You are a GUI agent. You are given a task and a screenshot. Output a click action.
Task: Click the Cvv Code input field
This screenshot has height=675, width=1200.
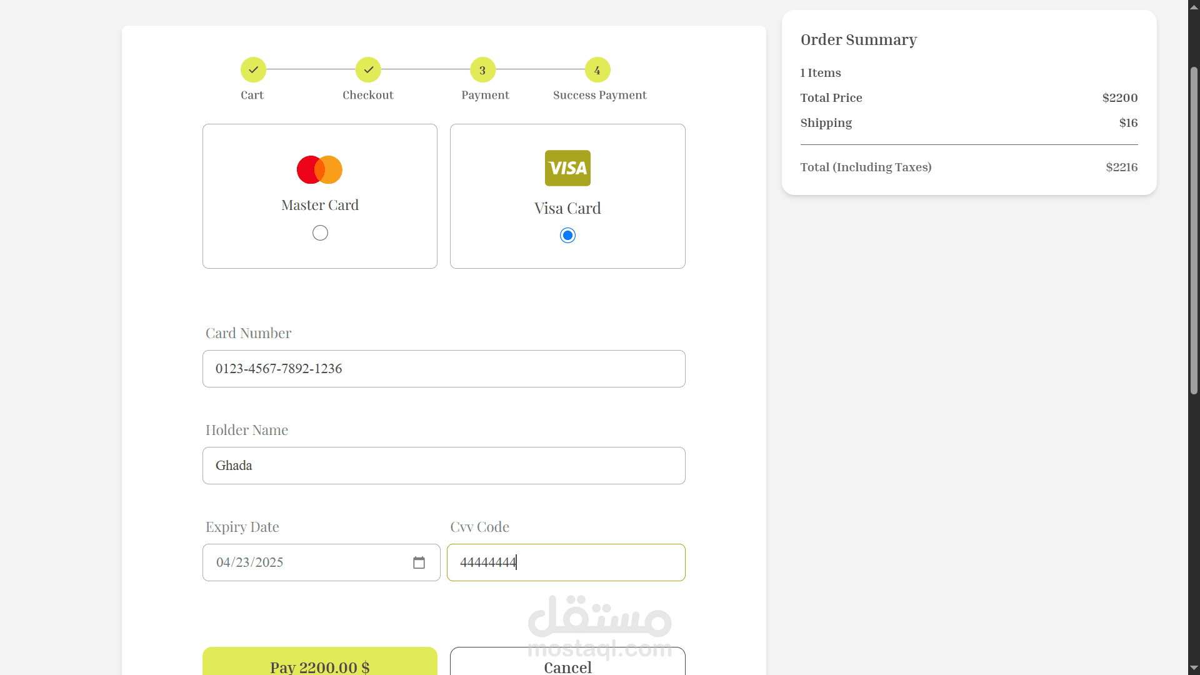point(566,562)
